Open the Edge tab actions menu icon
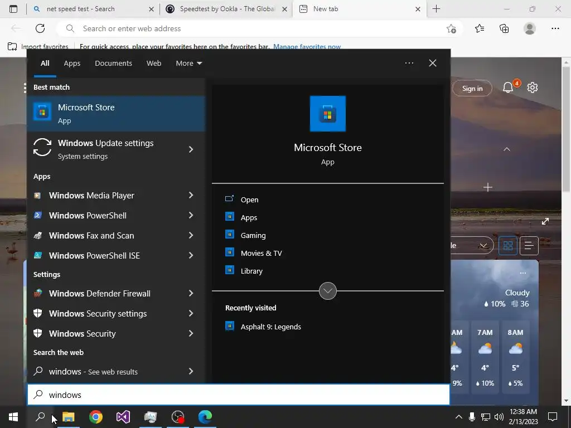Viewport: 571px width, 428px height. [x=13, y=9]
